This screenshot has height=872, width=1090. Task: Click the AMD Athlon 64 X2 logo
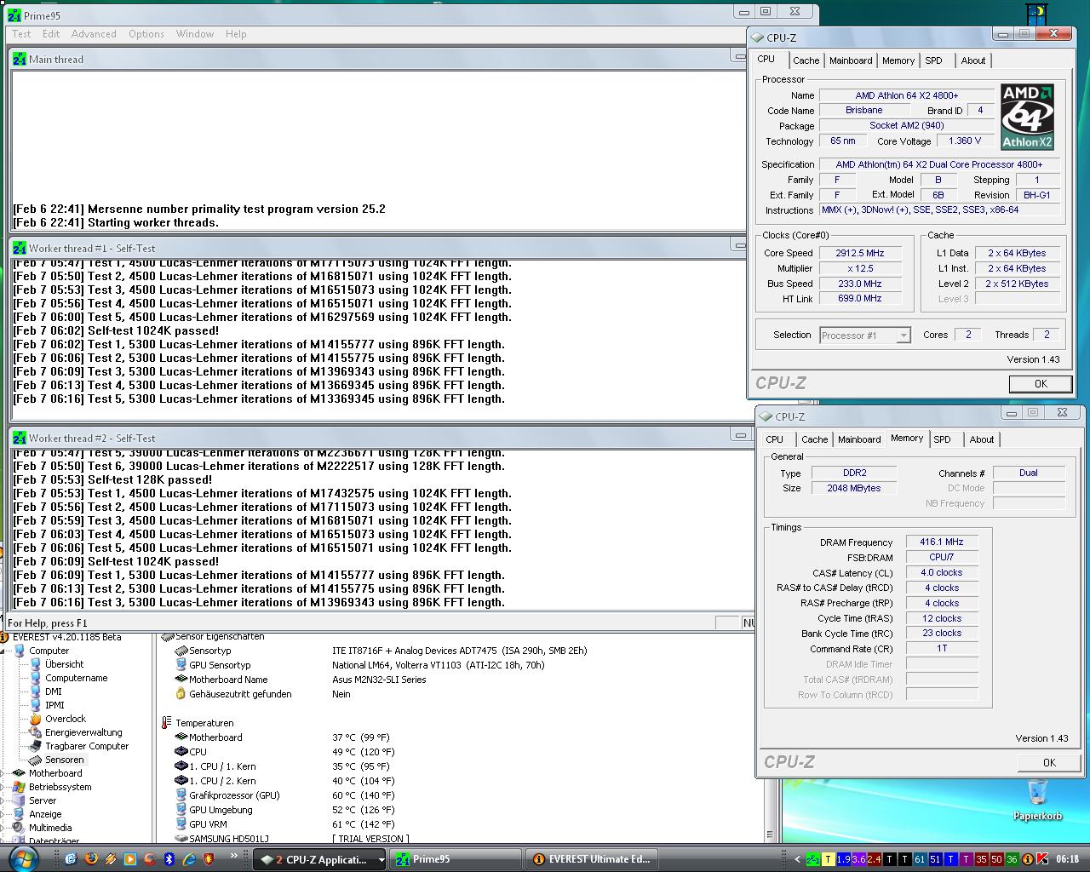pos(1027,117)
